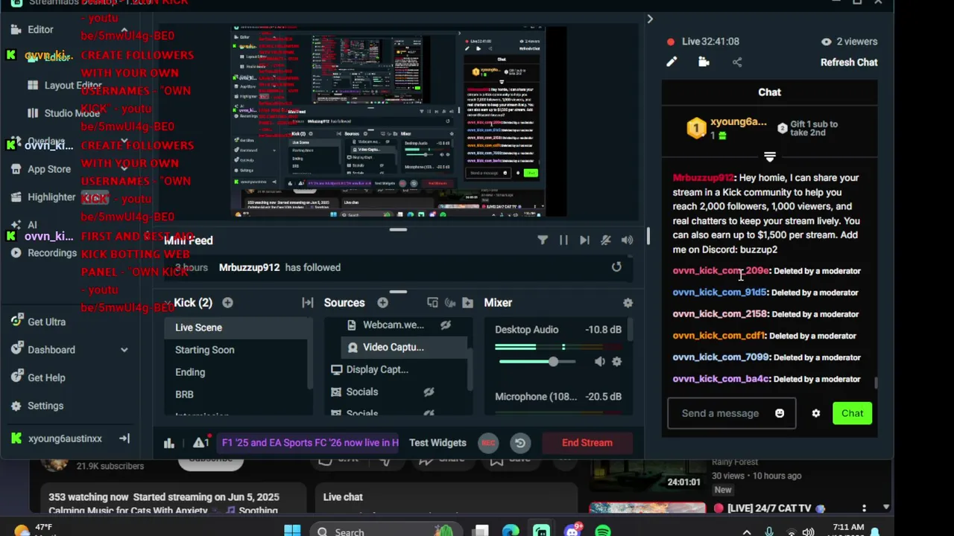Screen dimensions: 954x536
Task: Open the chat emoji picker
Action: [780, 413]
